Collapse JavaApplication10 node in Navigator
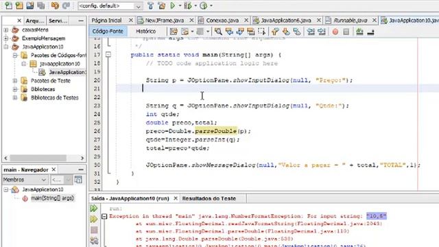 tap(6, 189)
